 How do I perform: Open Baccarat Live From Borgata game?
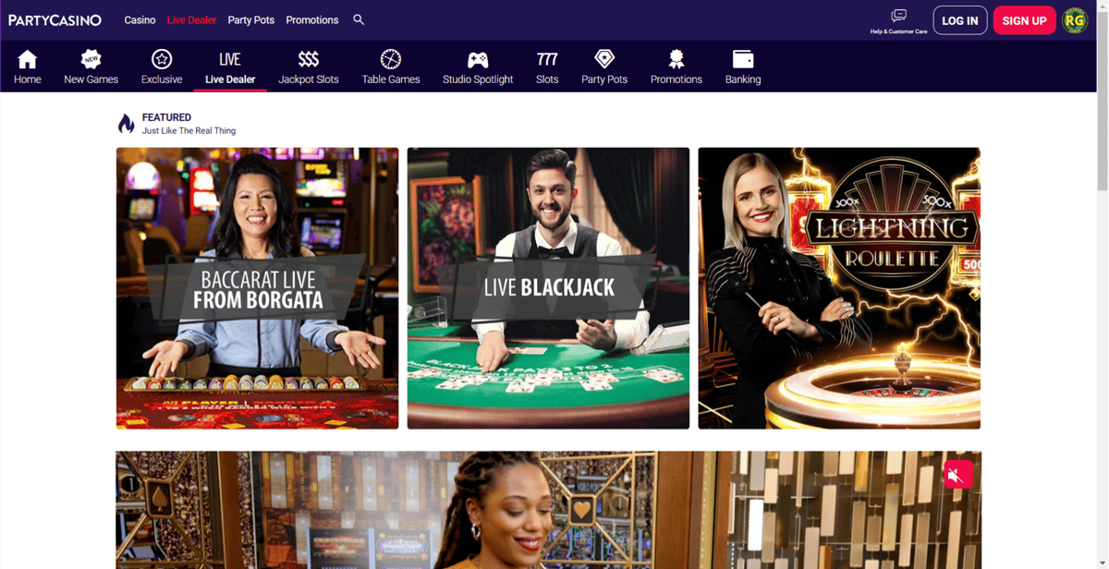257,288
